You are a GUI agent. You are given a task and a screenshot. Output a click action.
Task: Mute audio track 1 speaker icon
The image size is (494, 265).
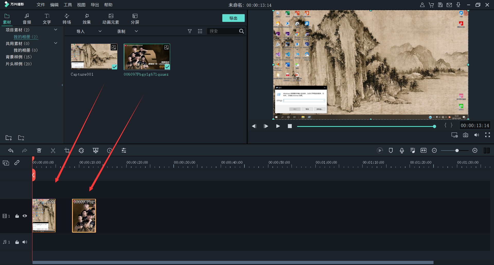25,242
